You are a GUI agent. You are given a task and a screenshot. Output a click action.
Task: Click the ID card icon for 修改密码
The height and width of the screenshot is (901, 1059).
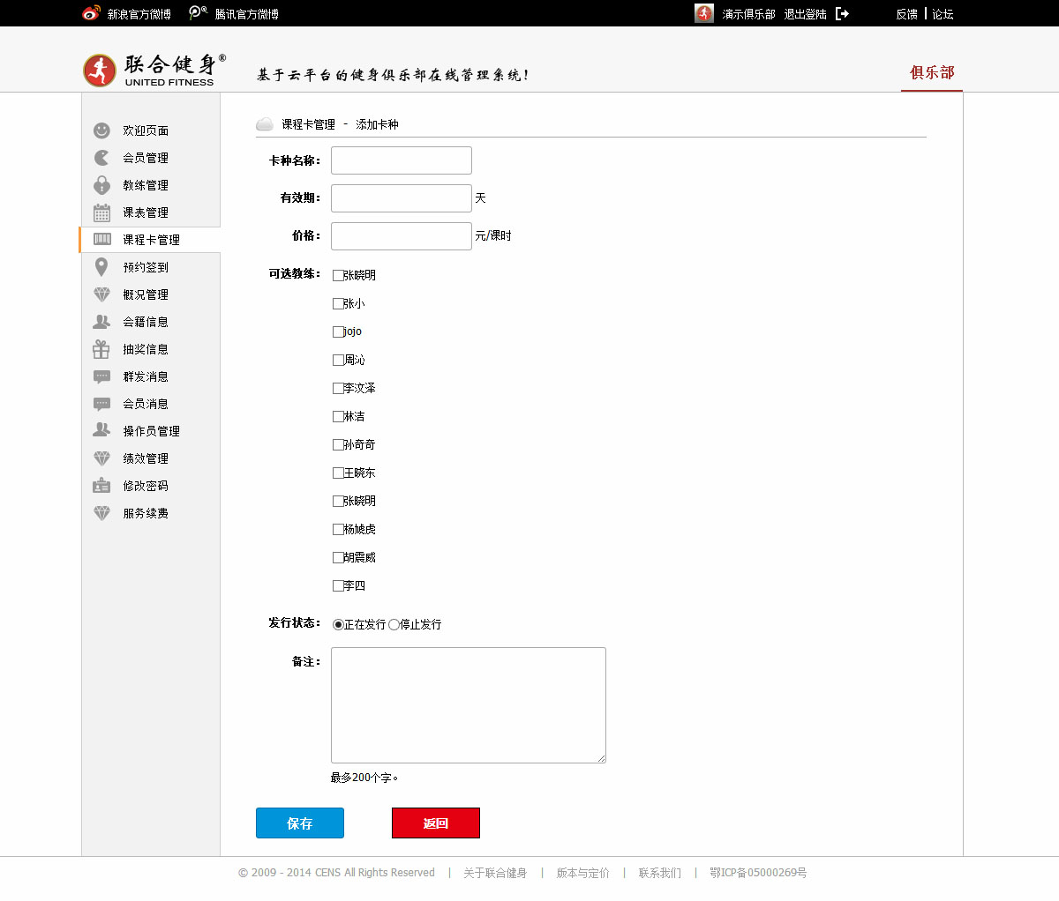[101, 486]
